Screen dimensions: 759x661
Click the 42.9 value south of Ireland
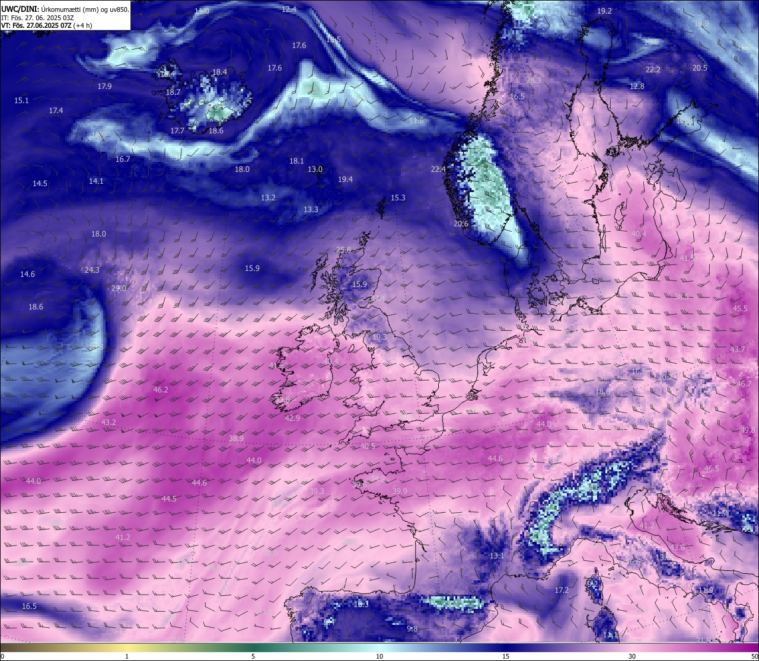coord(292,418)
